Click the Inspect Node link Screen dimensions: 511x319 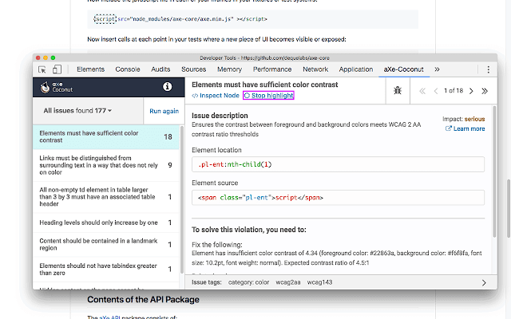(214, 96)
